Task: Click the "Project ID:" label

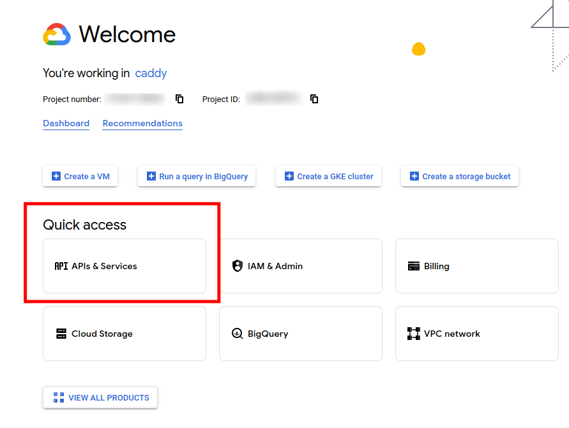Action: click(x=221, y=100)
